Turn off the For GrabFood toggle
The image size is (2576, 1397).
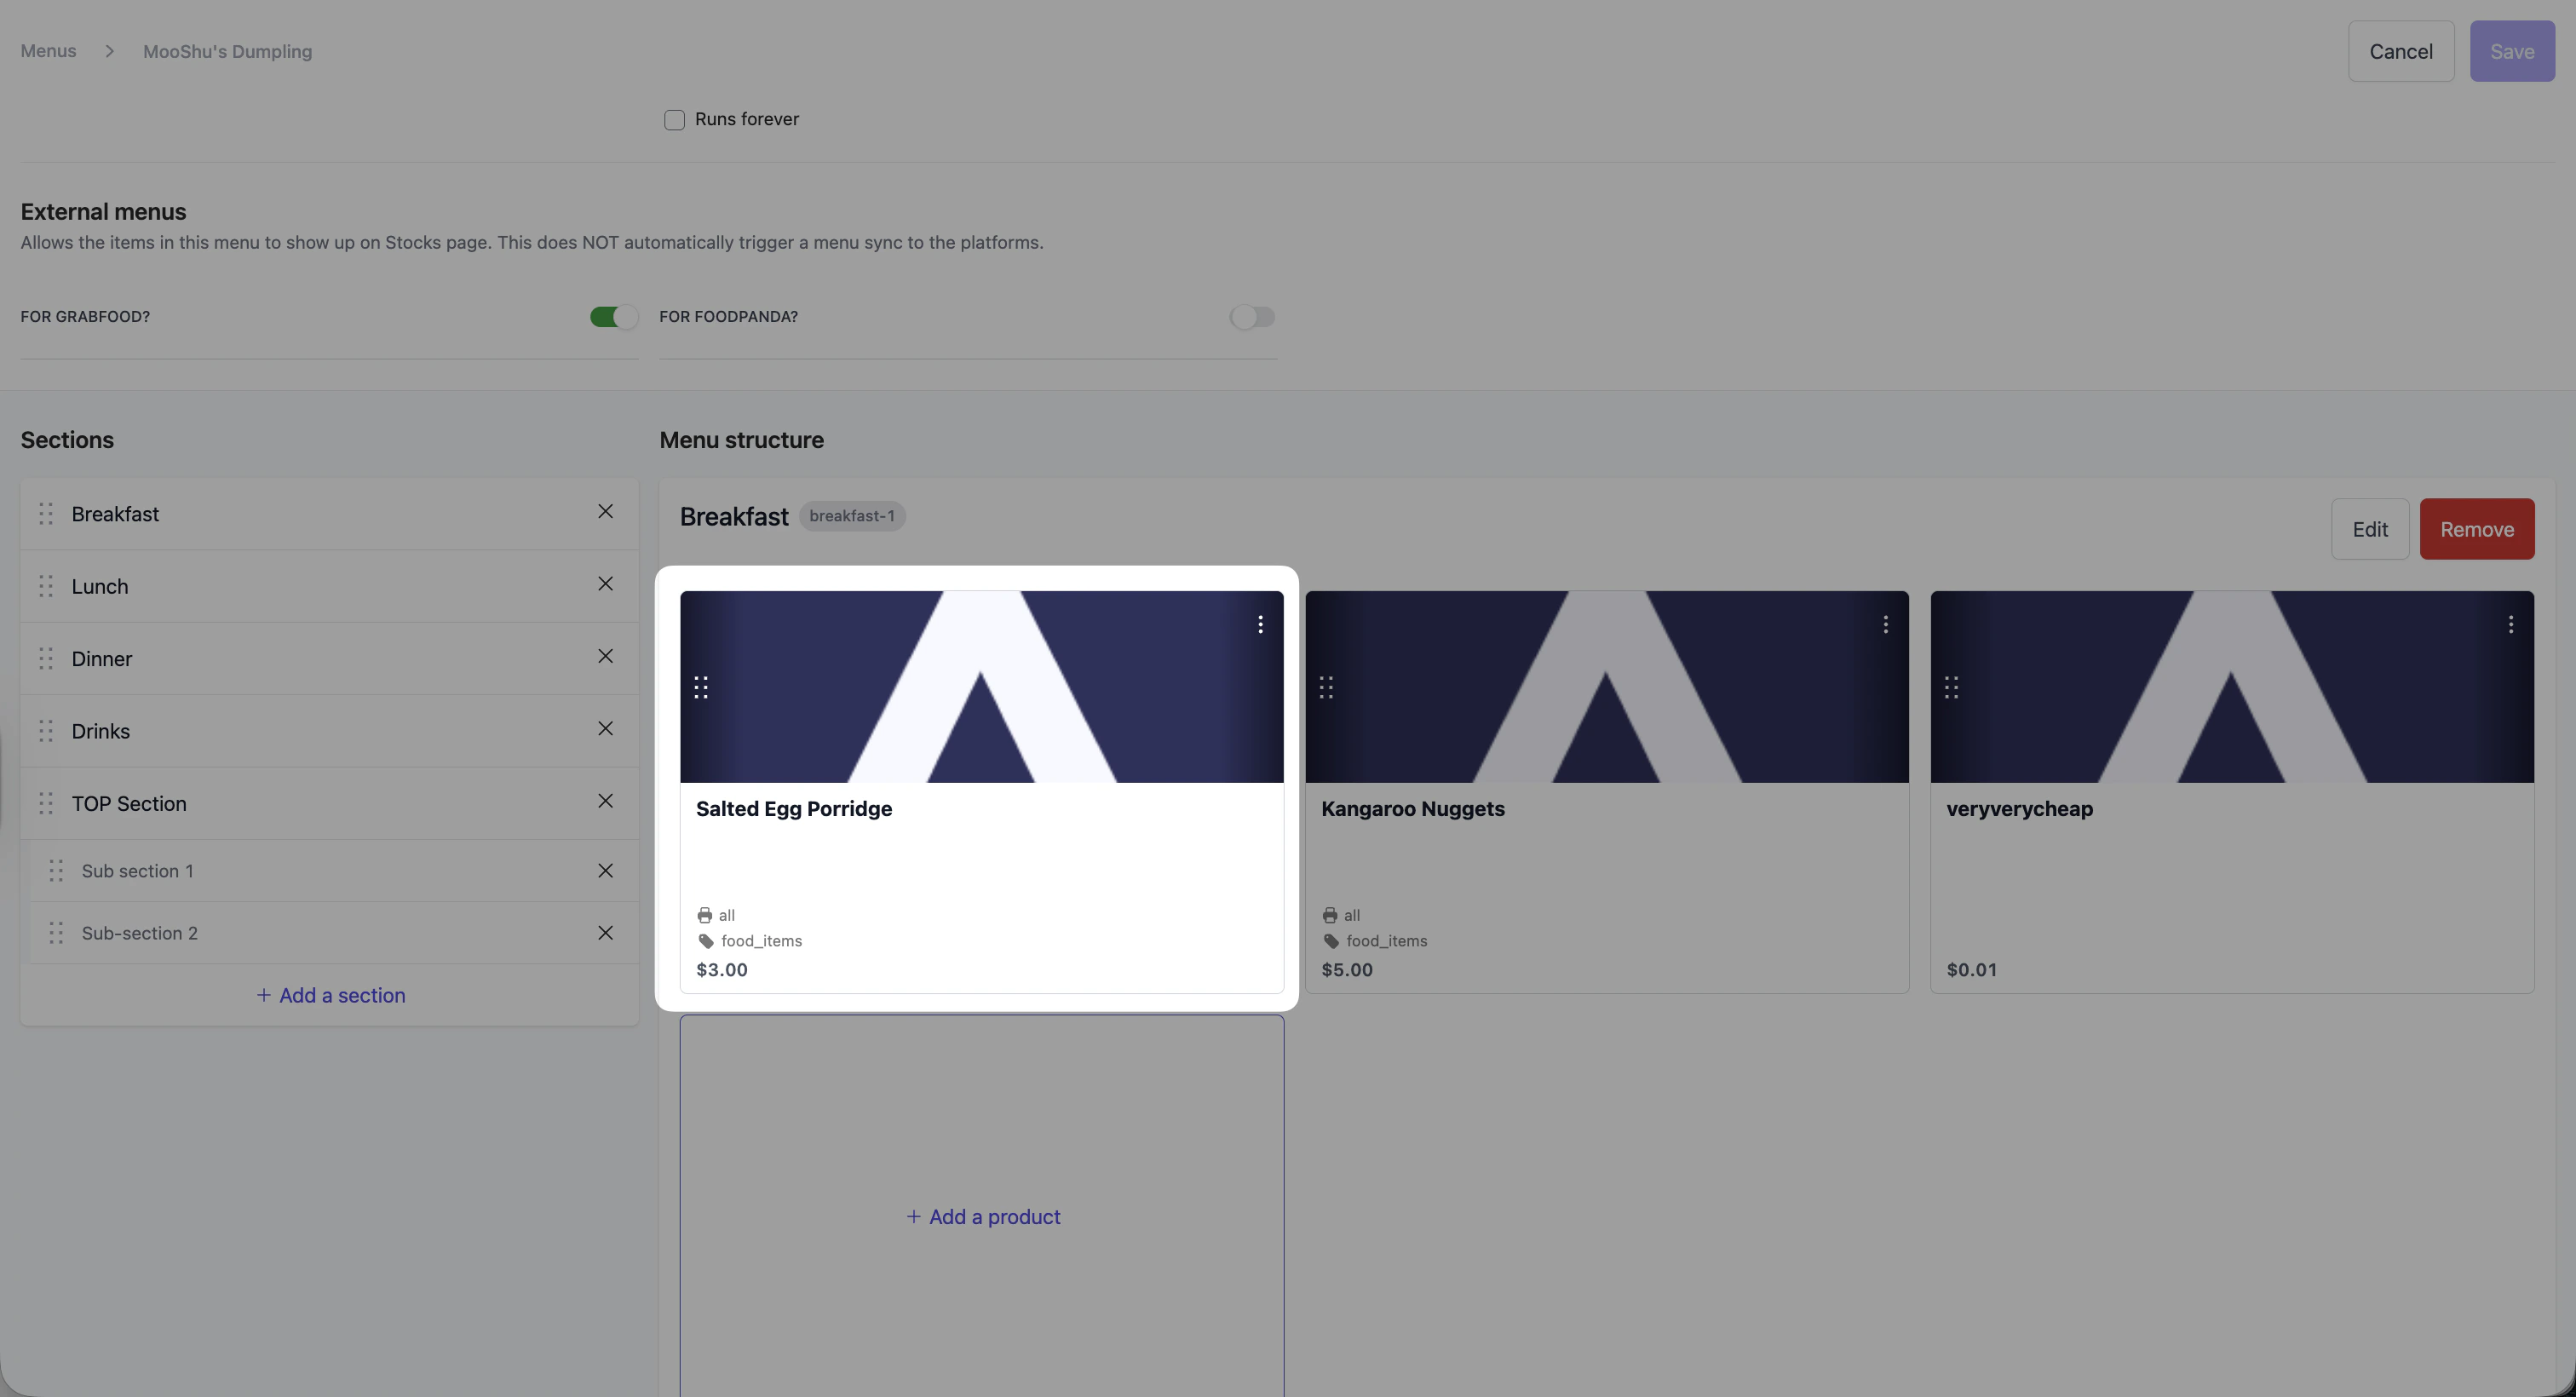[x=613, y=317]
